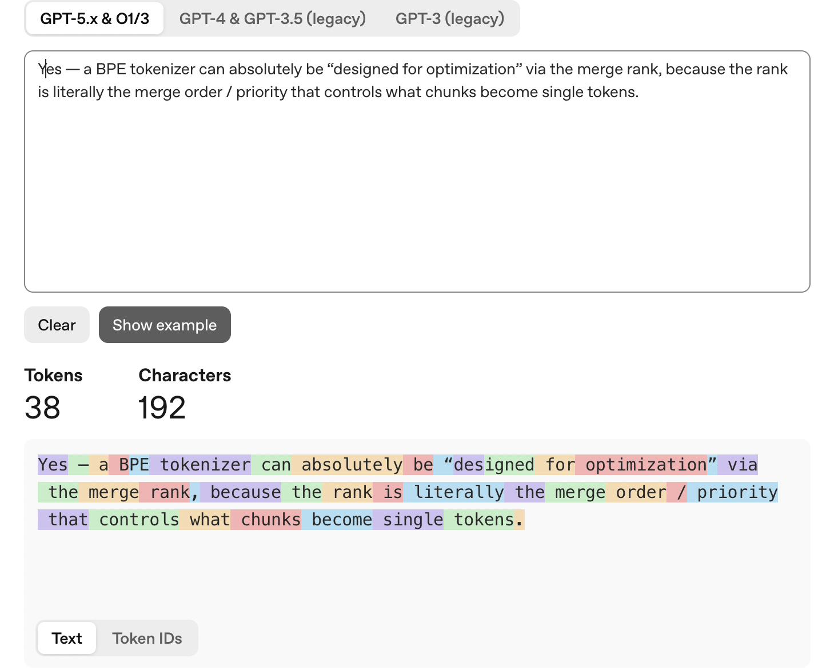Click the red 'optimization' token in the output
822x670 pixels.
point(641,465)
